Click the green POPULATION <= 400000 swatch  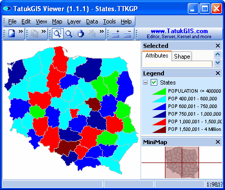pos(159,91)
